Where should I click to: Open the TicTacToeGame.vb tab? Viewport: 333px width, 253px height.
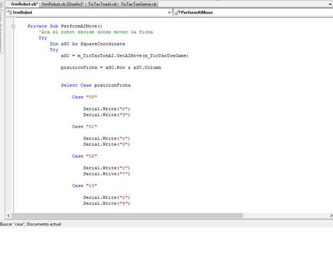139,4
